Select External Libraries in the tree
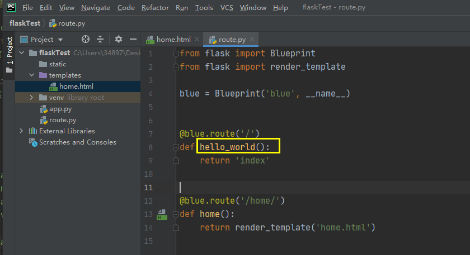This screenshot has width=470, height=255. coord(67,131)
